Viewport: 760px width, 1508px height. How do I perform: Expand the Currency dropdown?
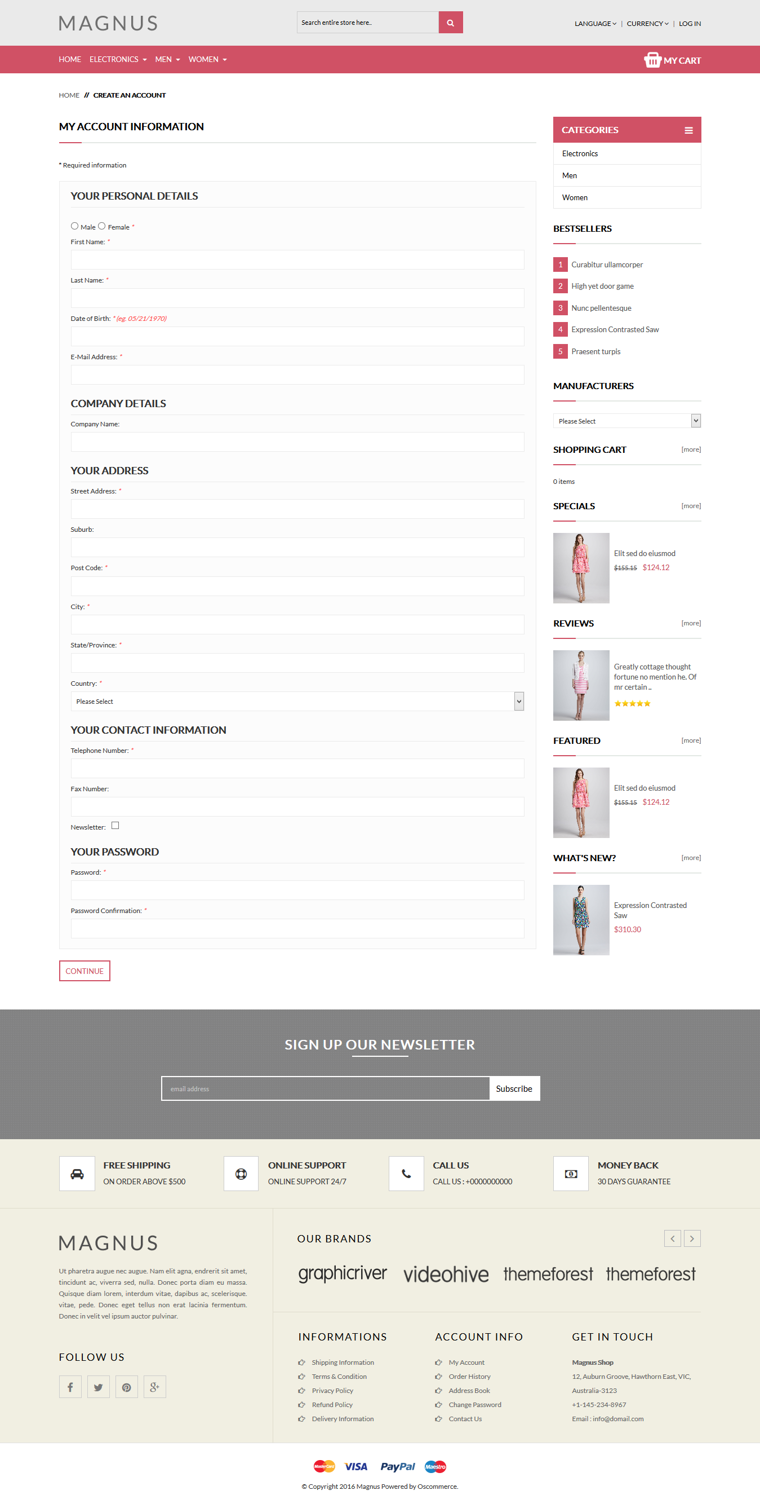coord(647,24)
